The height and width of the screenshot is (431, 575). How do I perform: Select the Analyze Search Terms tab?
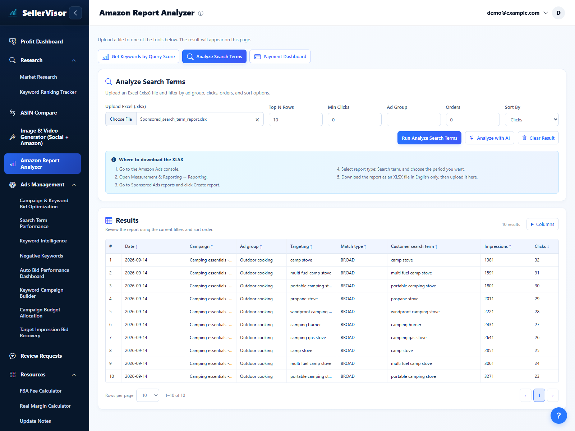click(214, 56)
